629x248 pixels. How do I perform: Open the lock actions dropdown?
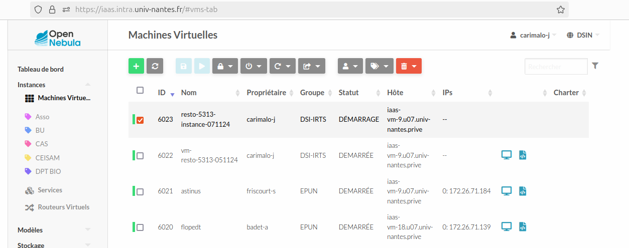point(225,66)
